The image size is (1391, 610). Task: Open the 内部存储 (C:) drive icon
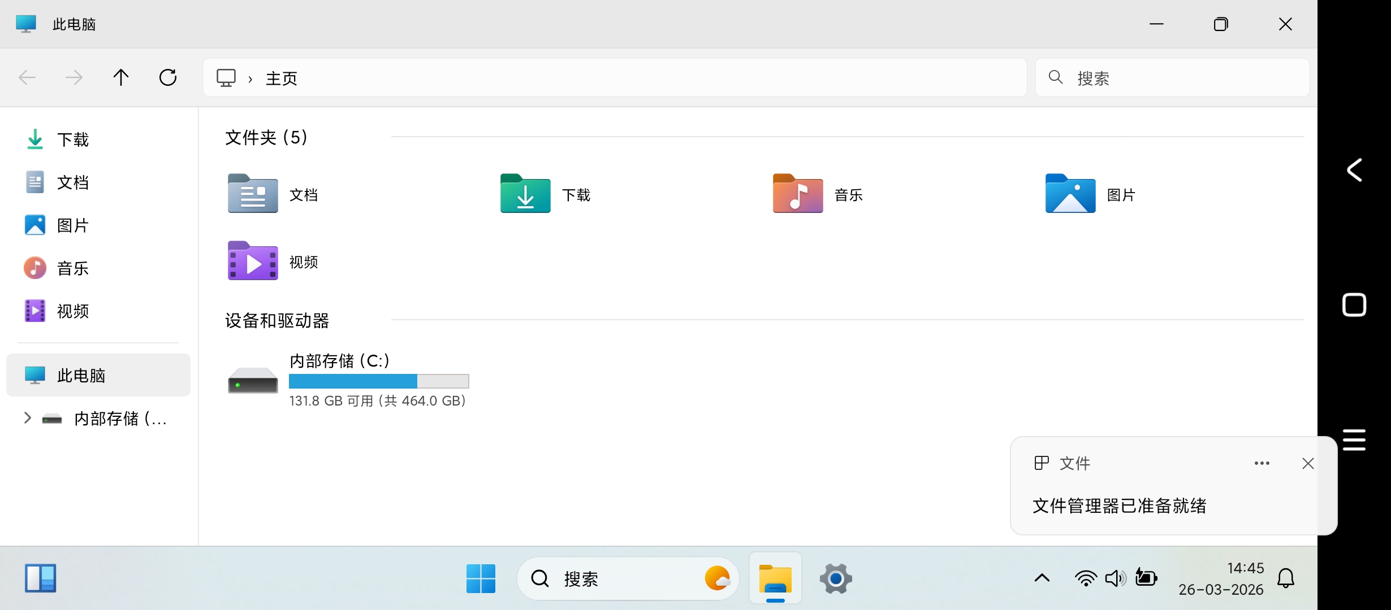pyautogui.click(x=253, y=380)
